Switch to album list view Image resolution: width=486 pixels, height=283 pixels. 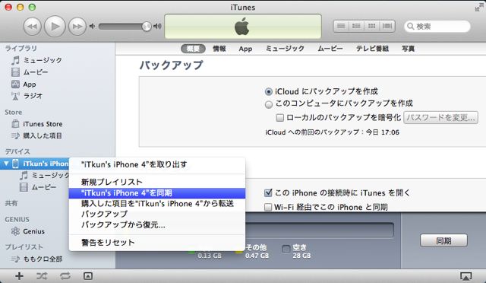point(356,26)
